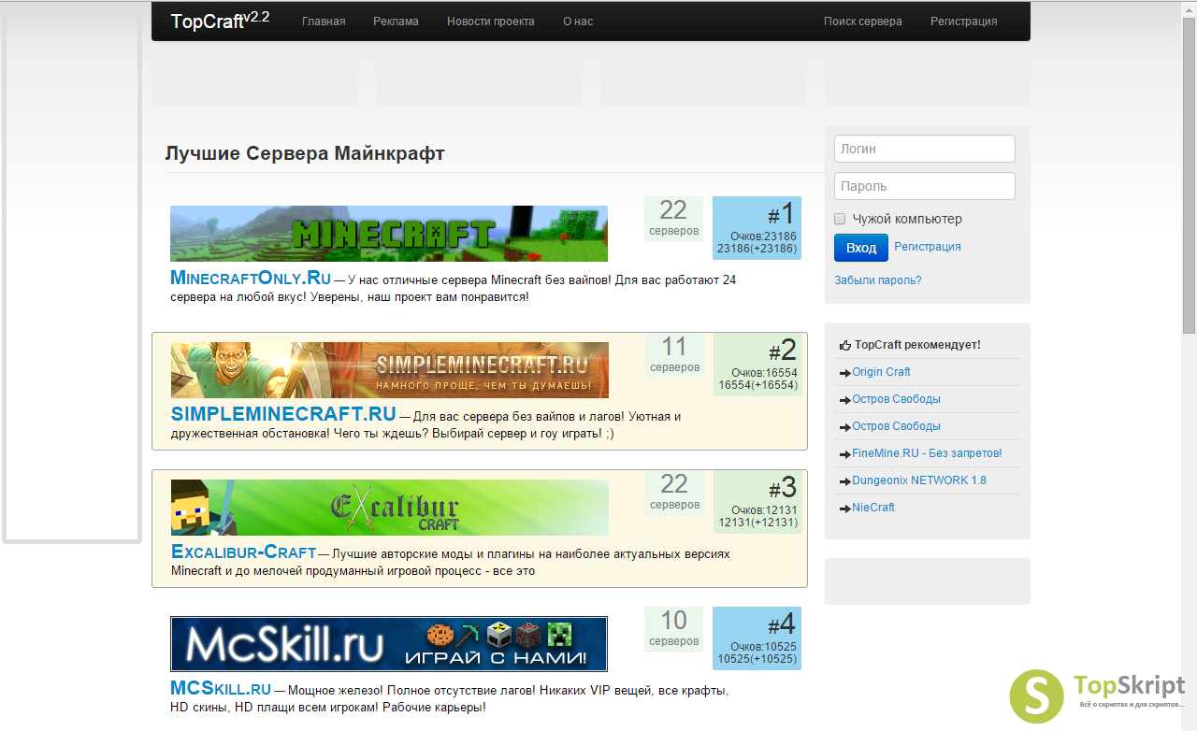This screenshot has width=1197, height=731.
Task: Click the 22 серверов count for MinecraftOnly.Ru
Action: pyautogui.click(x=673, y=219)
